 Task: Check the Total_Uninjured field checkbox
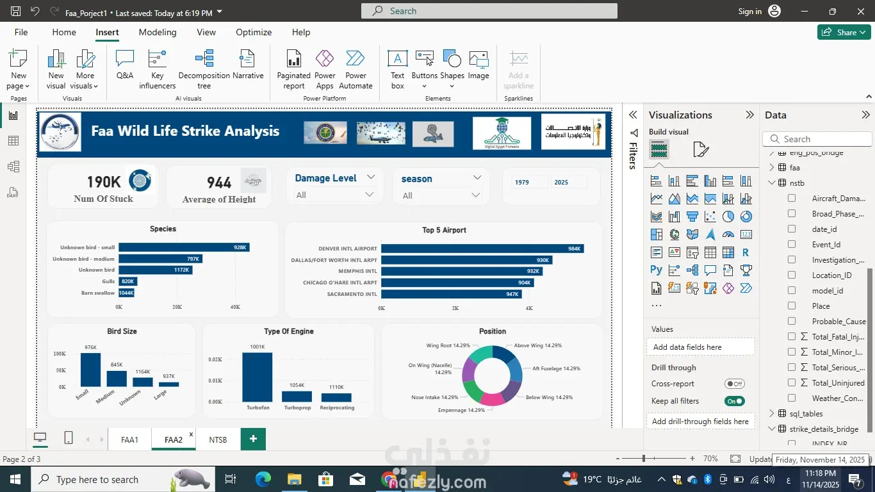[792, 383]
